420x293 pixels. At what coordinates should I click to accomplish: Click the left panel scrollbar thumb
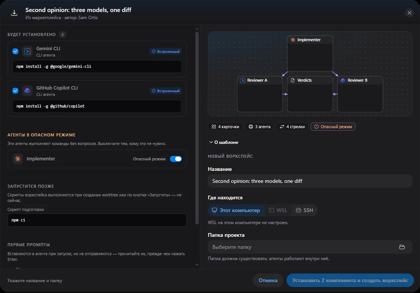click(x=197, y=128)
